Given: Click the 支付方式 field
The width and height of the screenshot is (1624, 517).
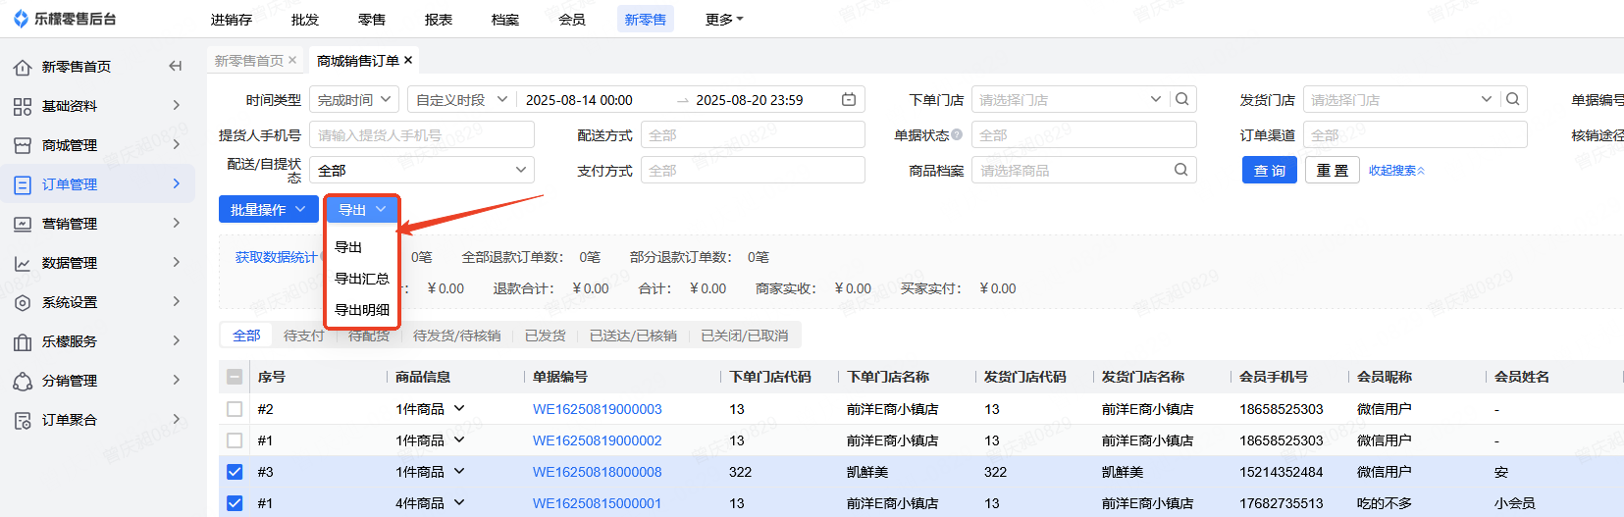Looking at the screenshot, I should (753, 170).
